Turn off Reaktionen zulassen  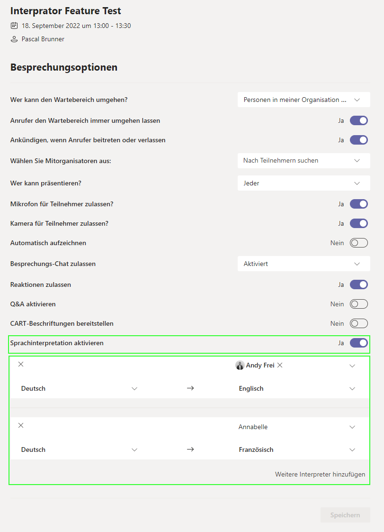click(x=358, y=284)
